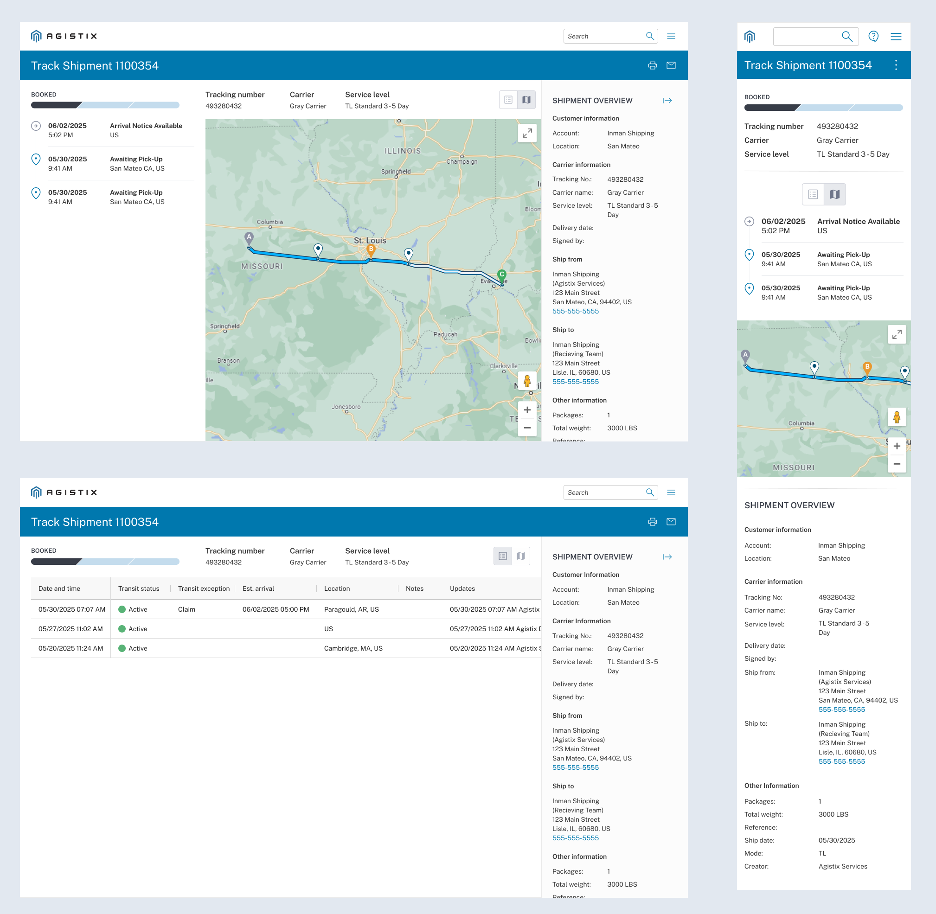
Task: Open hamburger menu in top desktop view
Action: [x=671, y=37]
